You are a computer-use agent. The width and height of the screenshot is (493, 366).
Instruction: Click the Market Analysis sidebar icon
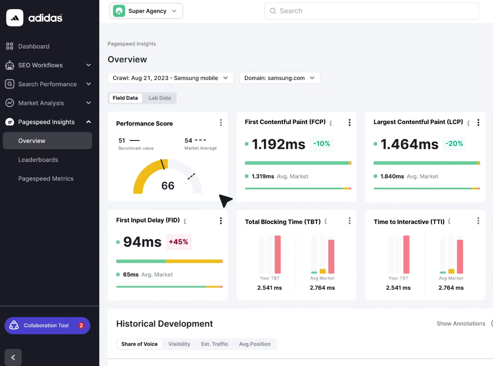[10, 103]
